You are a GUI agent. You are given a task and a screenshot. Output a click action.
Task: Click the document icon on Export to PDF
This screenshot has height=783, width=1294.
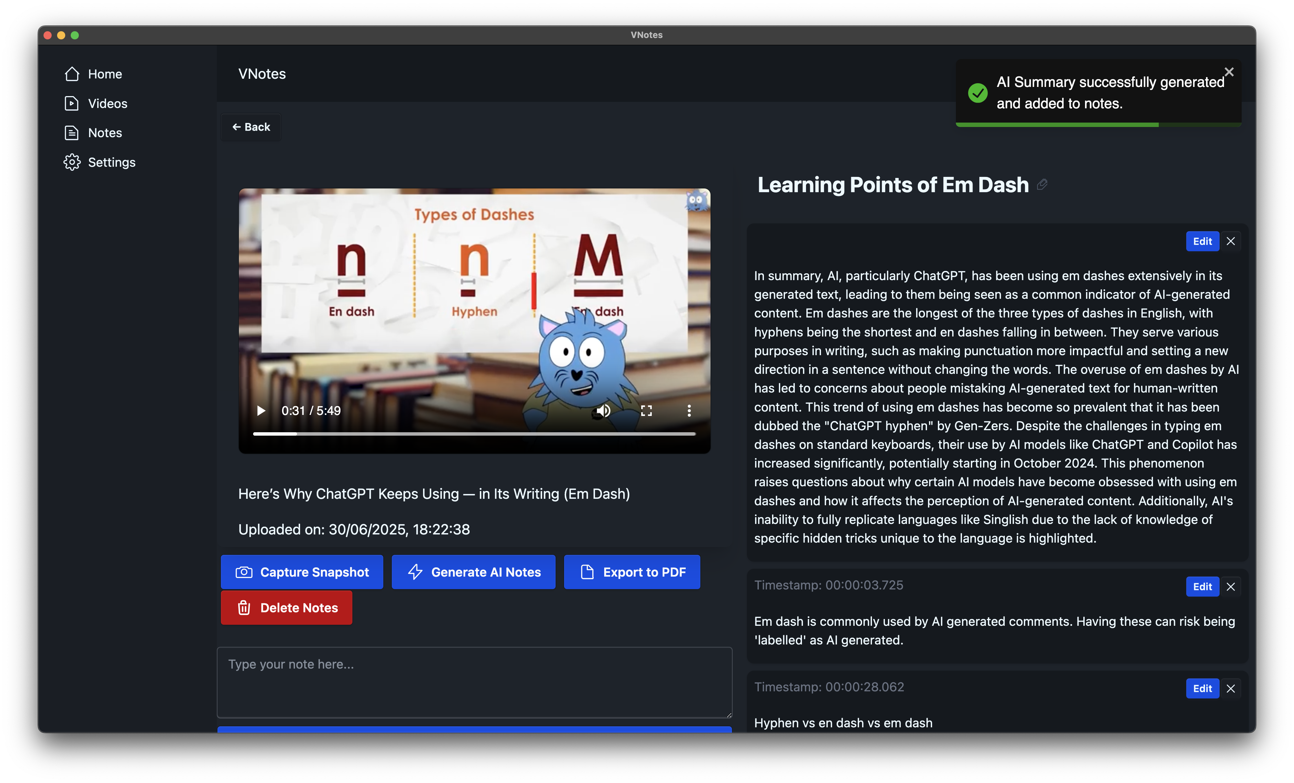pyautogui.click(x=587, y=572)
